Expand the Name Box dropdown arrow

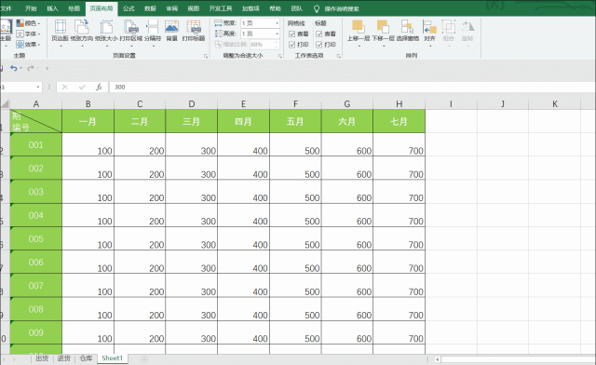point(38,88)
